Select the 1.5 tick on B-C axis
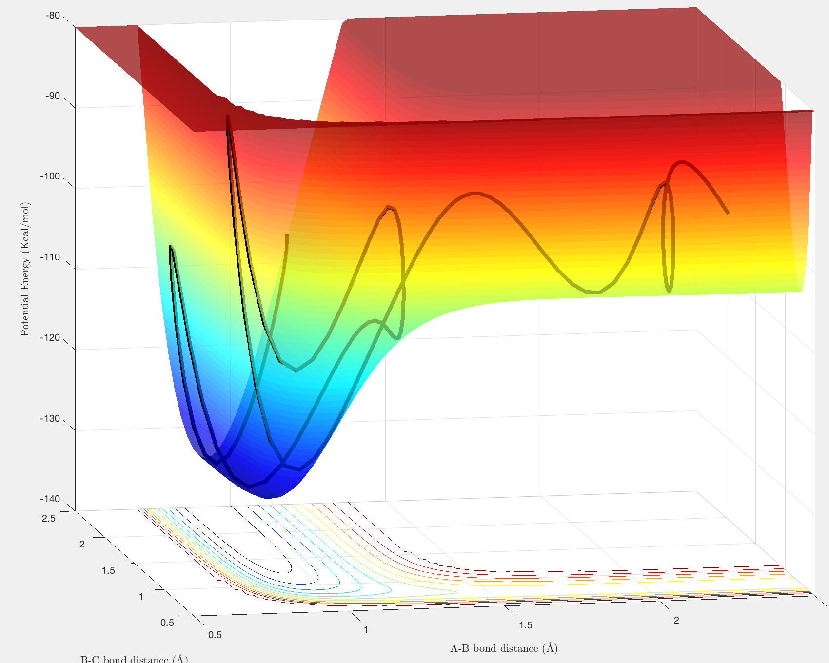The height and width of the screenshot is (663, 829). [x=108, y=570]
